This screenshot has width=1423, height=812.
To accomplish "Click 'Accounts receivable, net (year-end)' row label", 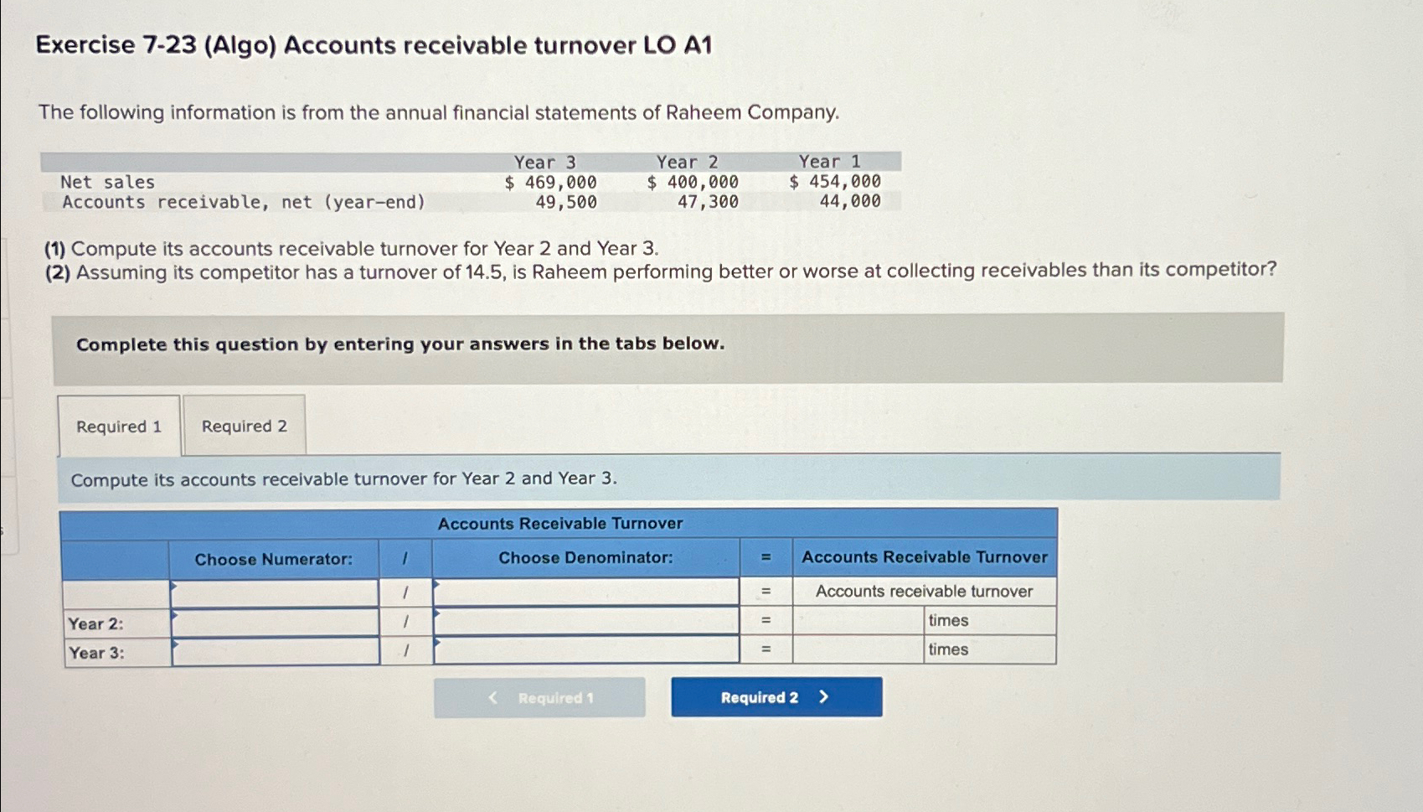I will (x=244, y=202).
